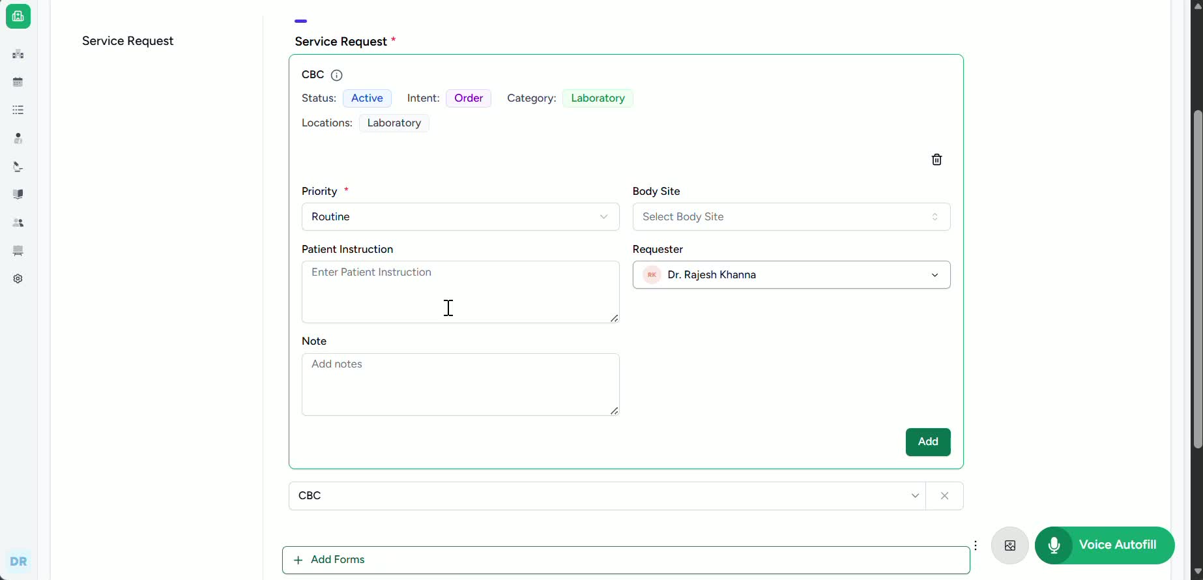Image resolution: width=1203 pixels, height=580 pixels.
Task: Click the green hospital logo icon
Action: point(18,16)
